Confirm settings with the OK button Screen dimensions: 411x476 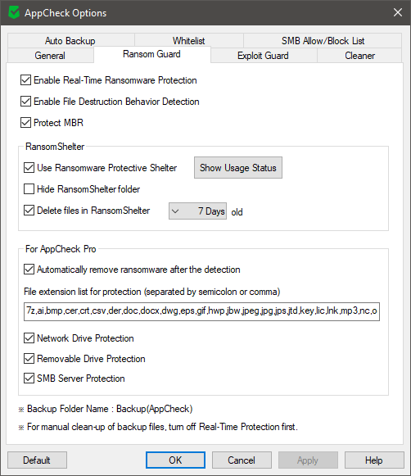click(175, 460)
